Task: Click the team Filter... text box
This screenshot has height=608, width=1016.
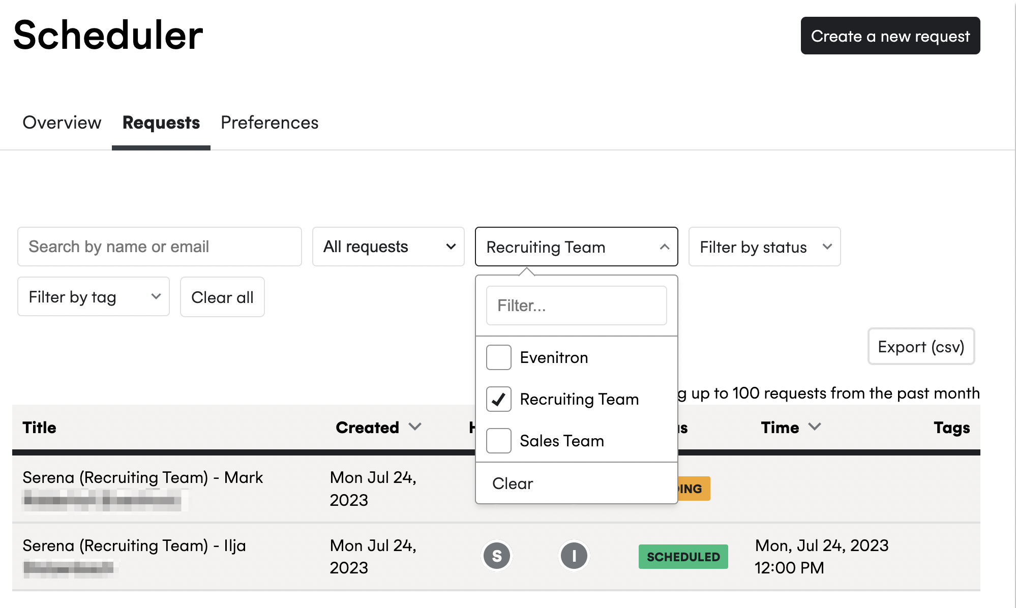Action: [x=576, y=306]
